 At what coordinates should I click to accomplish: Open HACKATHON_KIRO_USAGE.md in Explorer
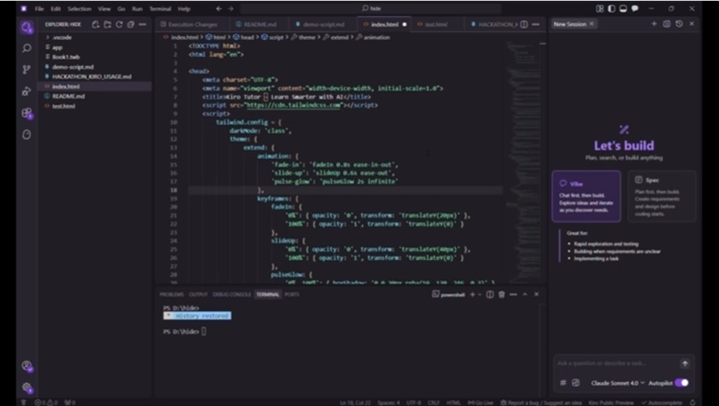pos(92,77)
